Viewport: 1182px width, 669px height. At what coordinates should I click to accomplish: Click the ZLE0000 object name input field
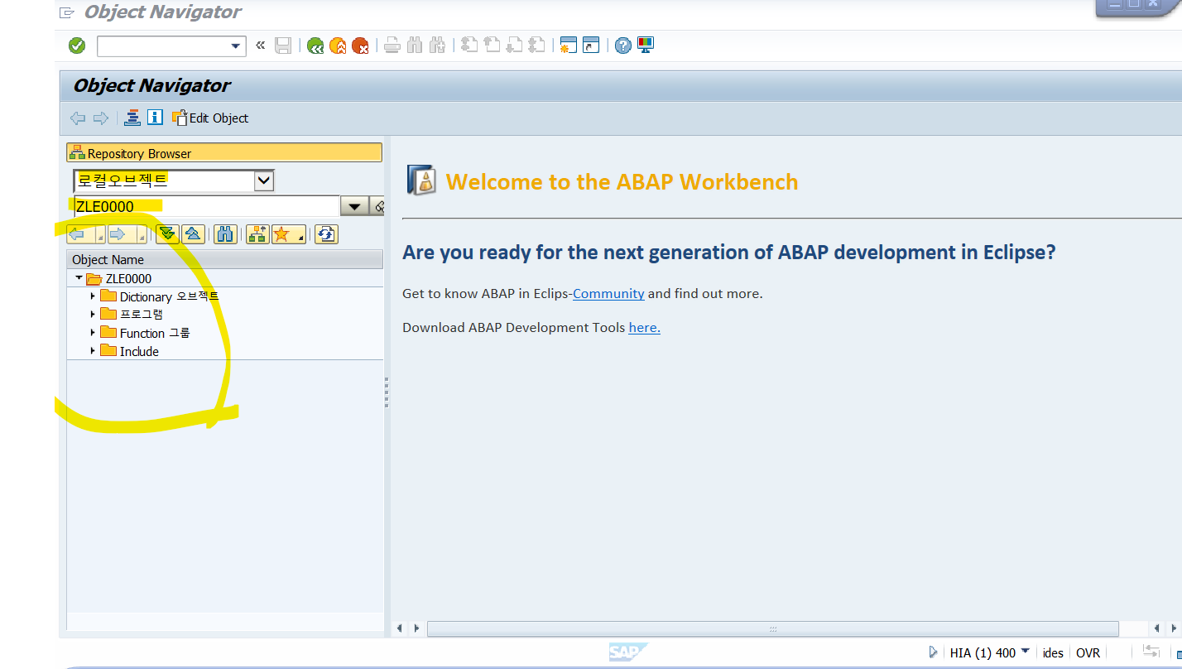(207, 206)
